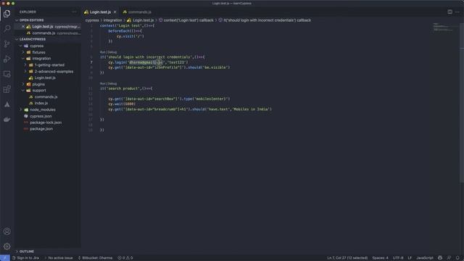Image resolution: width=464 pixels, height=261 pixels.
Task: Open the Atlassian view in activity bar
Action: tap(7, 104)
